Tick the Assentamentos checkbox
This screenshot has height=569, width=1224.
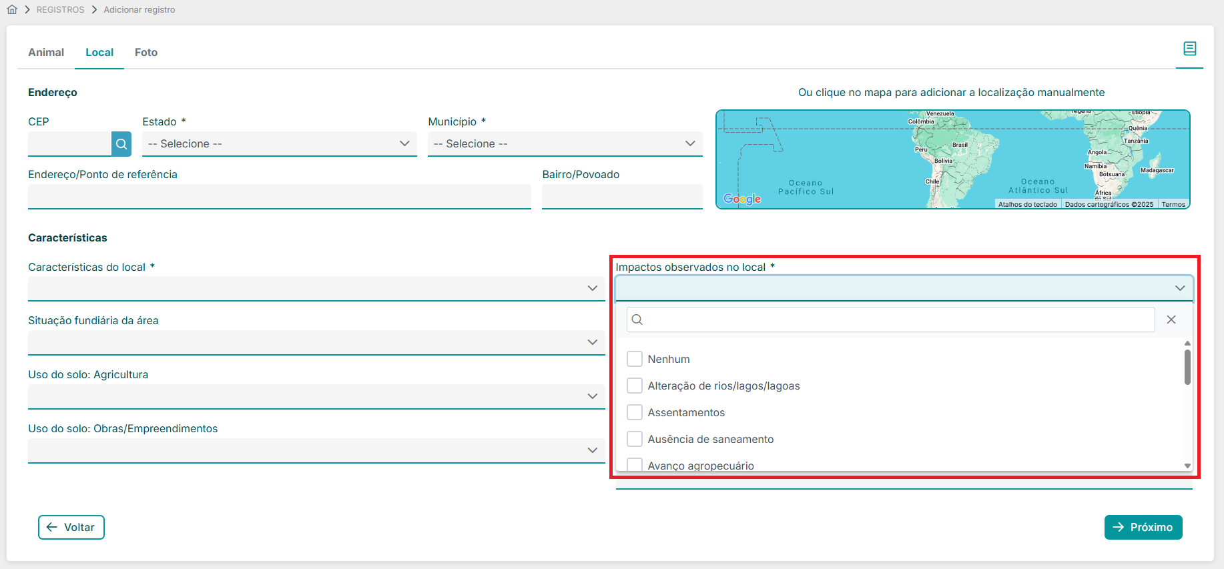point(635,412)
